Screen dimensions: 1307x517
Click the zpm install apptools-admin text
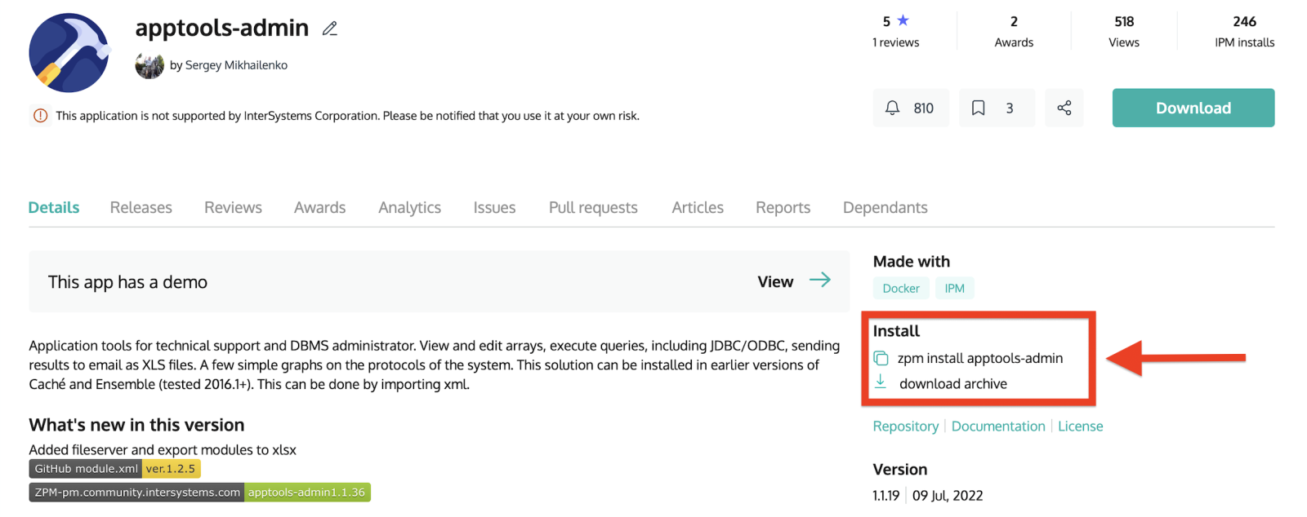(x=980, y=358)
